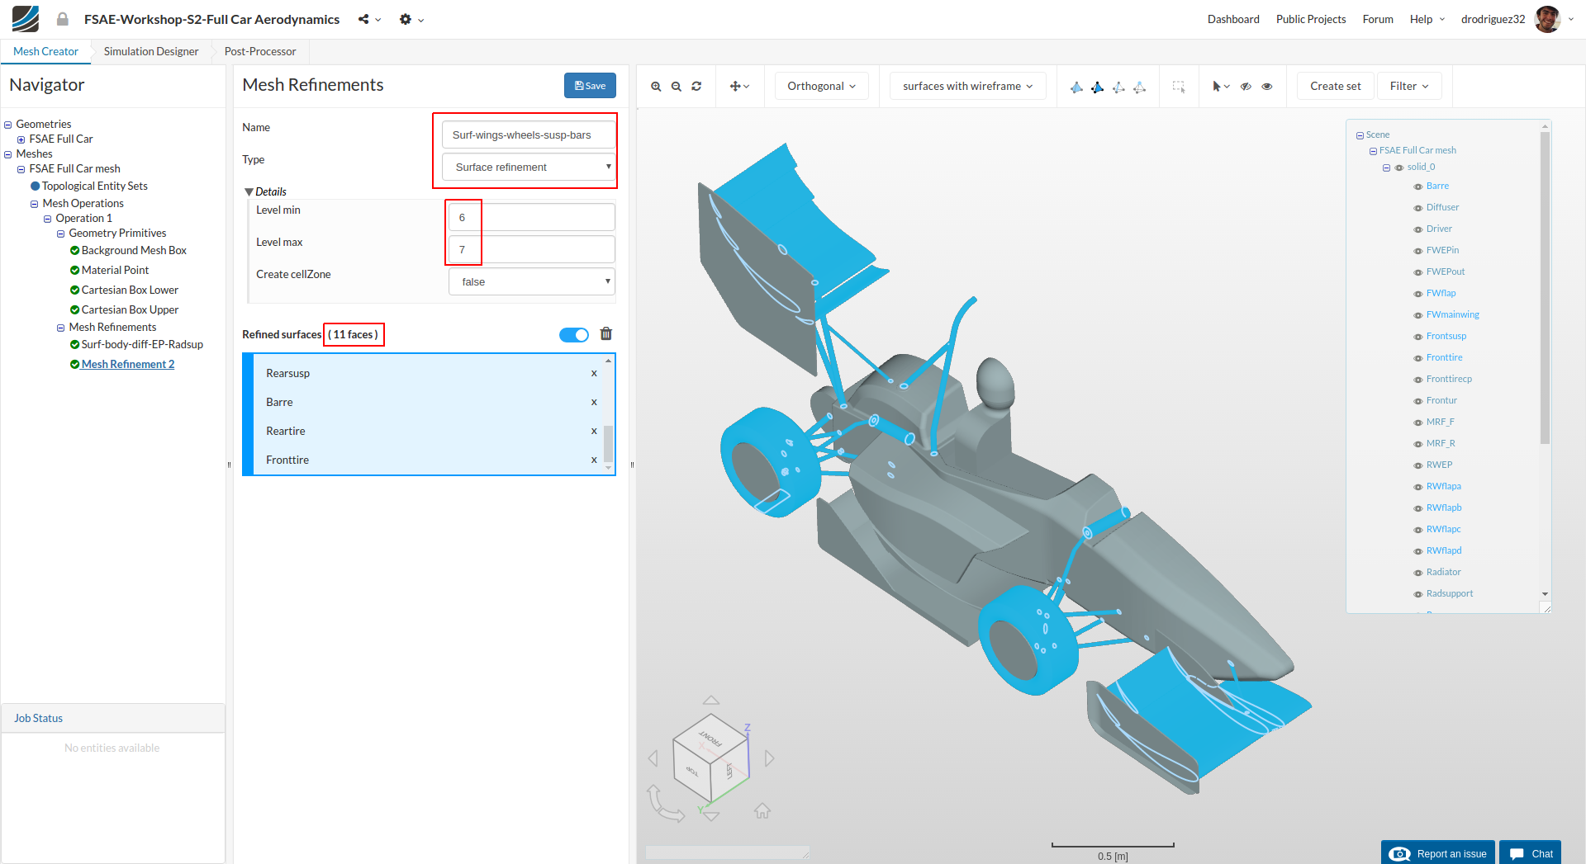Save the mesh refinement

pos(590,86)
